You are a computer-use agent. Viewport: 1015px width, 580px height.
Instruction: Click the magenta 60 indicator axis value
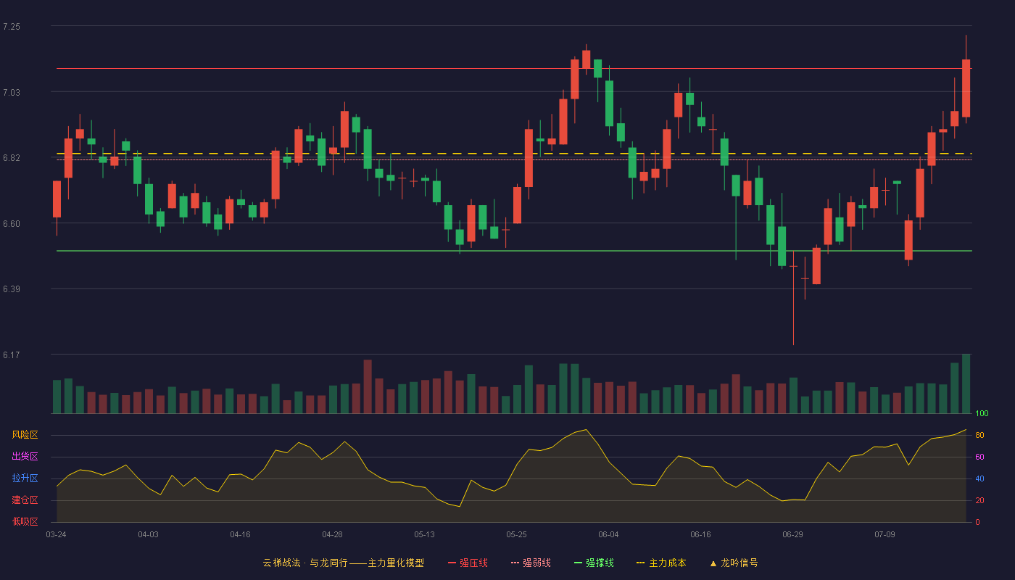tap(979, 457)
